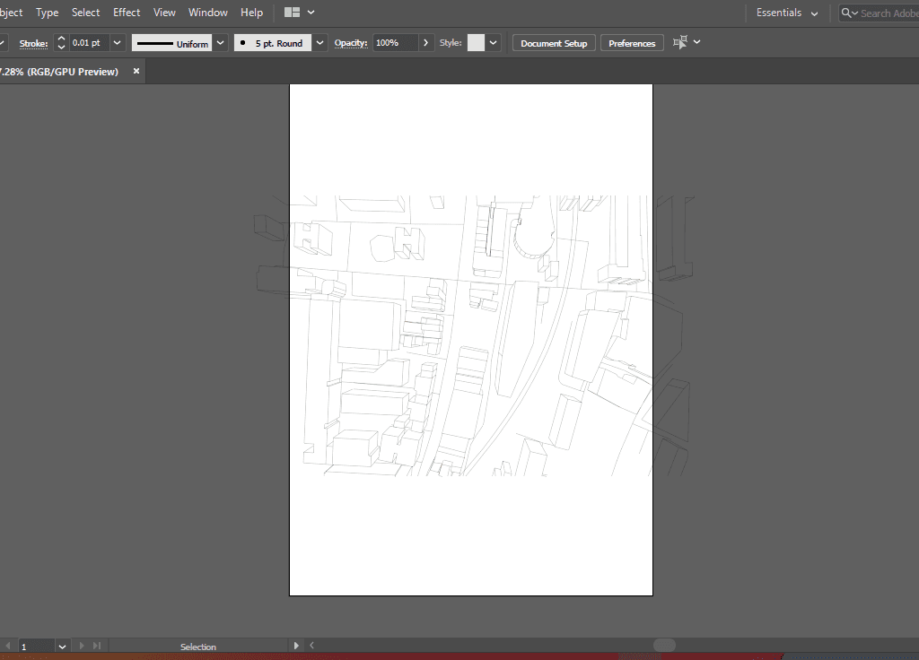Click the Document Setup button

553,43
